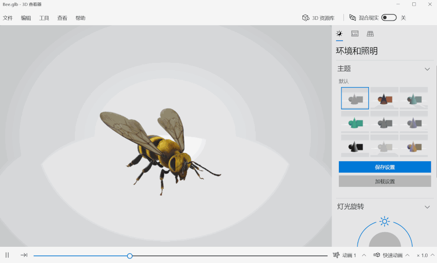Open the 查看 menu
This screenshot has width=437, height=263.
(62, 18)
